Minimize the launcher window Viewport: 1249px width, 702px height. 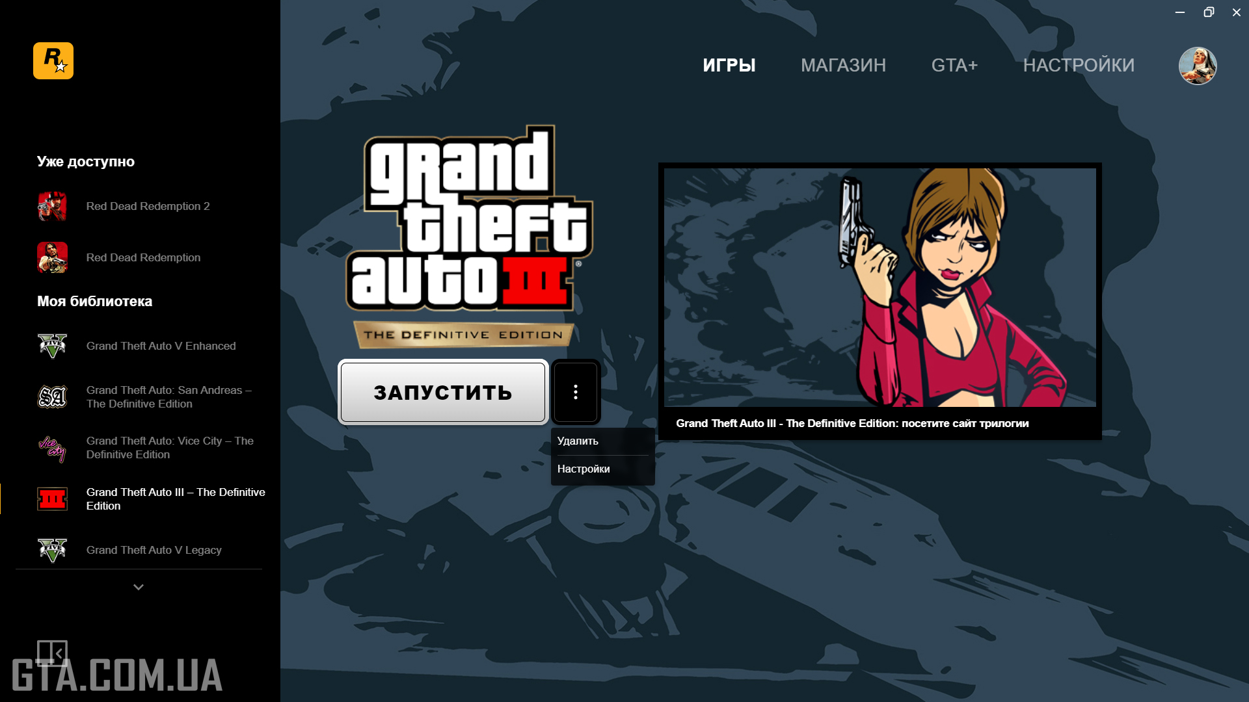point(1180,12)
